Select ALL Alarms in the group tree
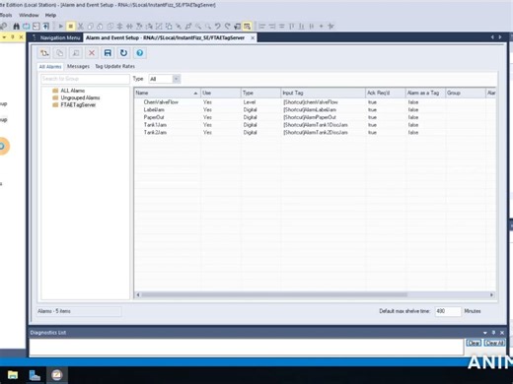 [x=73, y=91]
